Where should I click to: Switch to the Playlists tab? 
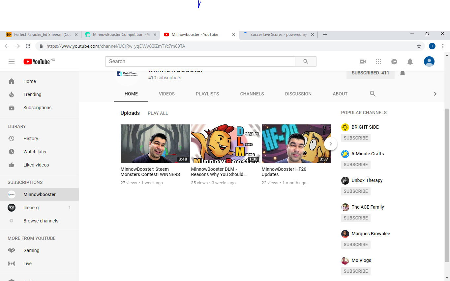point(207,94)
